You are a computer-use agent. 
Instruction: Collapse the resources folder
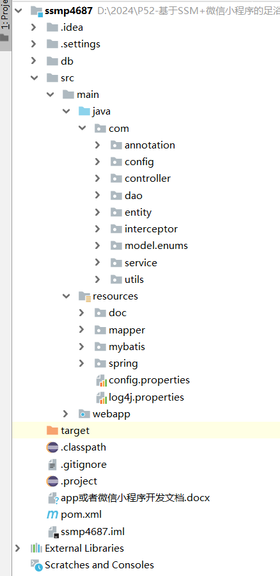[66, 296]
